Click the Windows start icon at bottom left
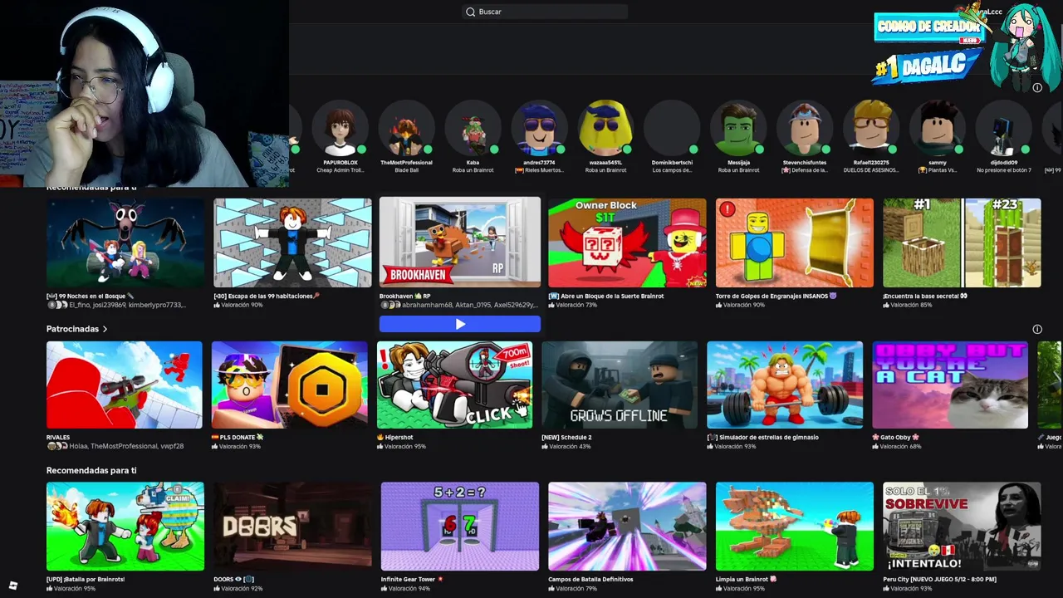This screenshot has height=598, width=1063. point(12,586)
